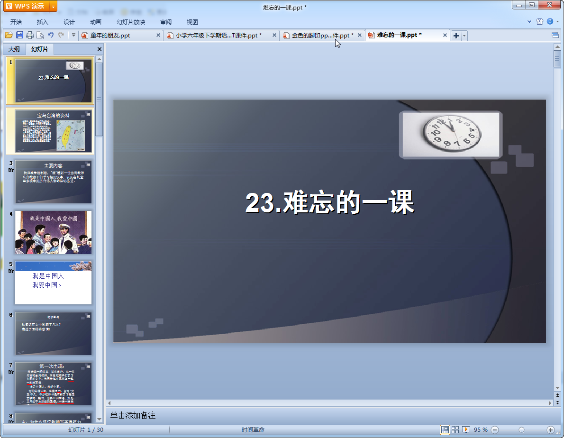Open file using the folder icon
Screen dimensions: 564x438
[9, 35]
